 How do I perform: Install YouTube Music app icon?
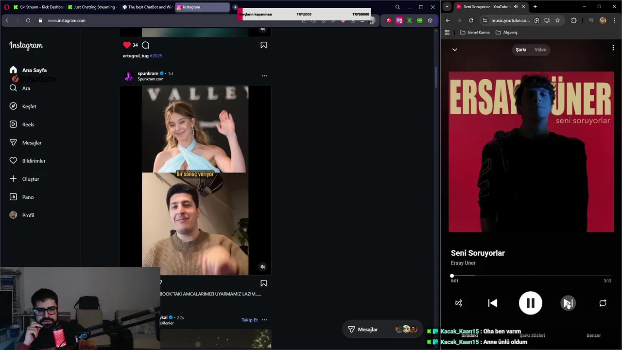(x=547, y=20)
